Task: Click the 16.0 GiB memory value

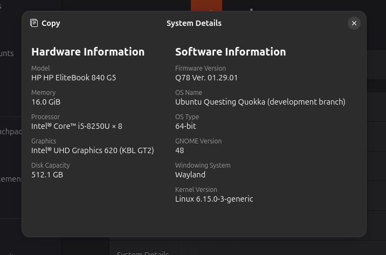Action: [x=46, y=102]
